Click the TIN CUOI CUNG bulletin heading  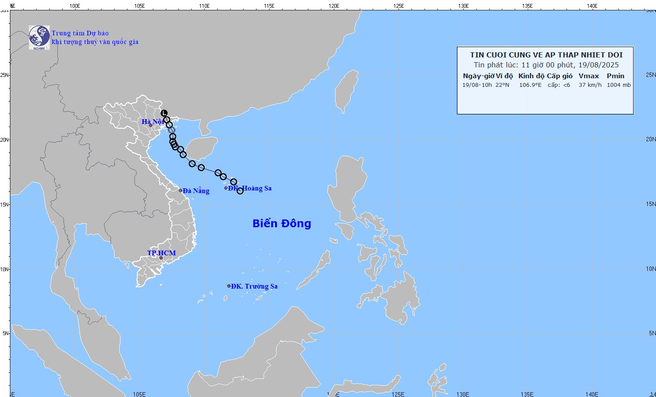(546, 55)
